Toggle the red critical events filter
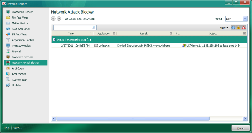This screenshot has height=133, width=252. 244,28
